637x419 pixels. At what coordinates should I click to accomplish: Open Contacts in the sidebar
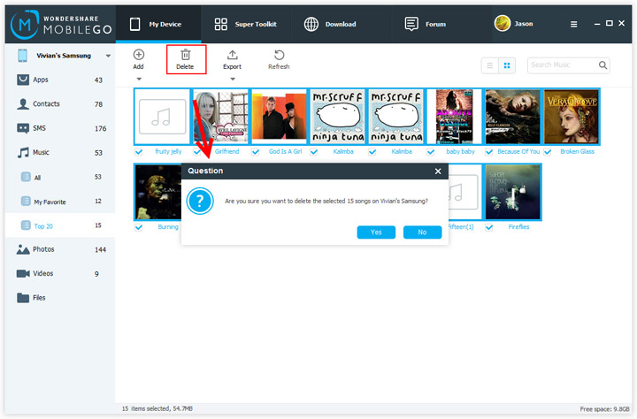(x=60, y=104)
